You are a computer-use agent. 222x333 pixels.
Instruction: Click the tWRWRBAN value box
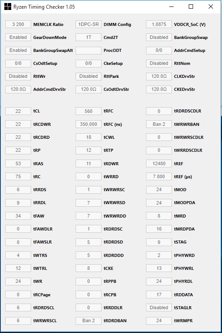[x=159, y=124]
